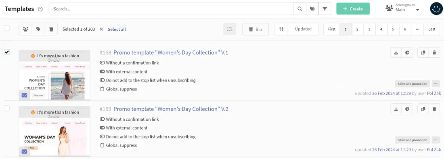
Task: Open the smiley user avatar menu
Action: point(436,9)
